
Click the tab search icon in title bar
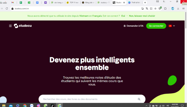[x=158, y=2]
